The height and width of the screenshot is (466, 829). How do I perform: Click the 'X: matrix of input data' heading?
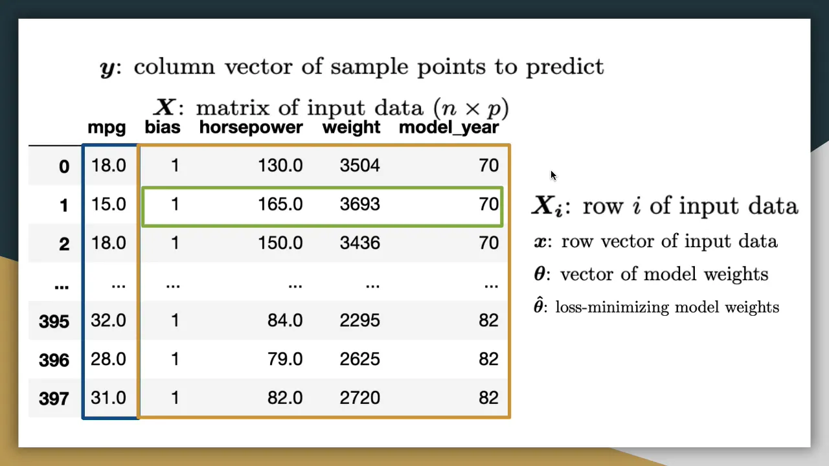pyautogui.click(x=331, y=107)
